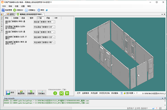Viewport: 167px width, 110px height.
Task: Click the red question mark status bar icon
Action: click(x=156, y=108)
